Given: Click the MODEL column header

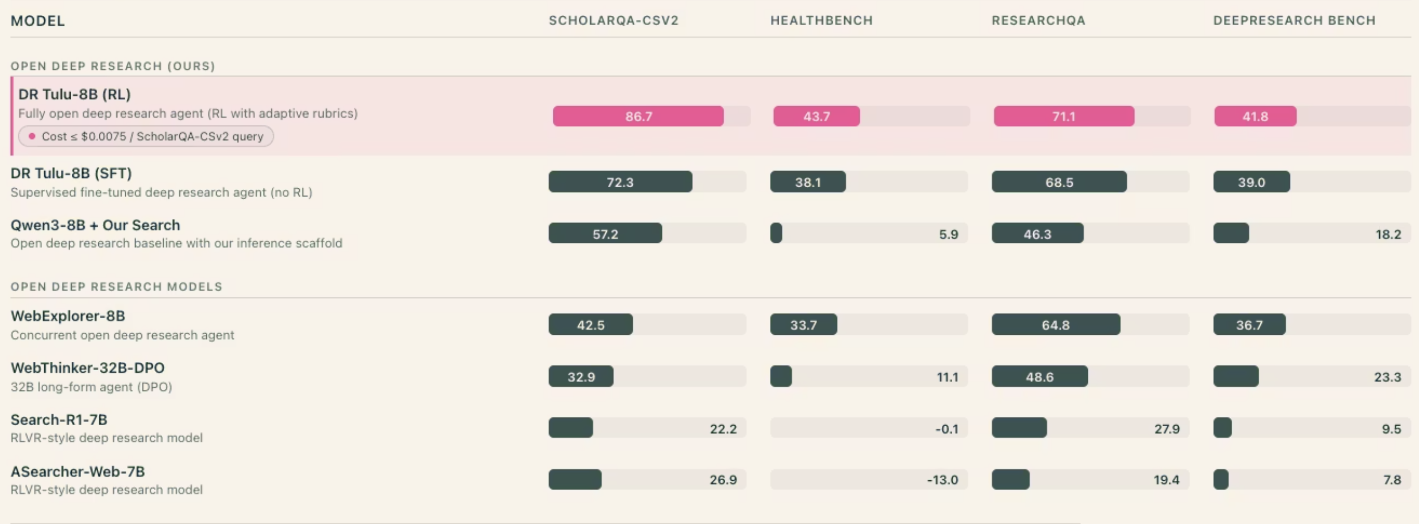Looking at the screenshot, I should coord(37,21).
